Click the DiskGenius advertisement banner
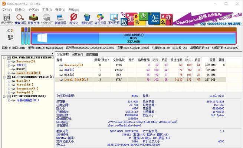The width and height of the screenshot is (243, 148). (181, 19)
